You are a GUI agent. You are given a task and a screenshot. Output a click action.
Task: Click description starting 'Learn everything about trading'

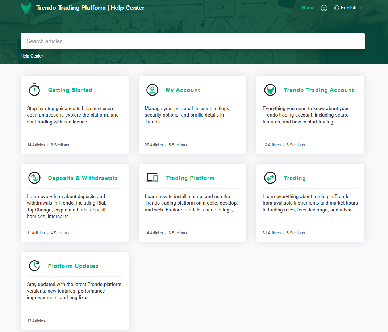[x=310, y=203]
